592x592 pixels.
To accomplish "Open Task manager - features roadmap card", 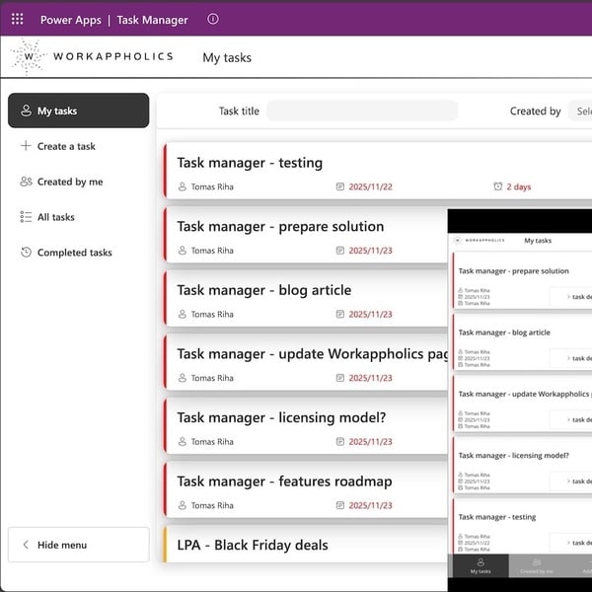I will click(306, 489).
